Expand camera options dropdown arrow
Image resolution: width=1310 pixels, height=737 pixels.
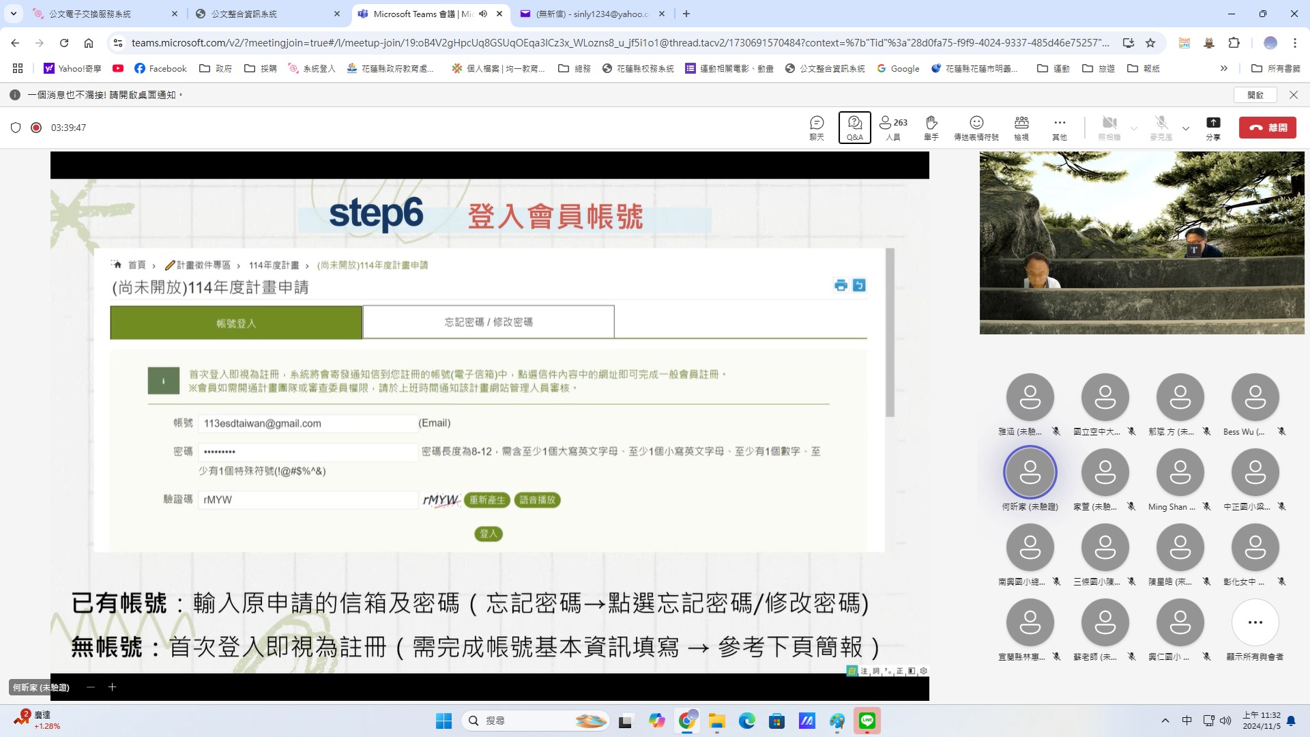click(1134, 128)
